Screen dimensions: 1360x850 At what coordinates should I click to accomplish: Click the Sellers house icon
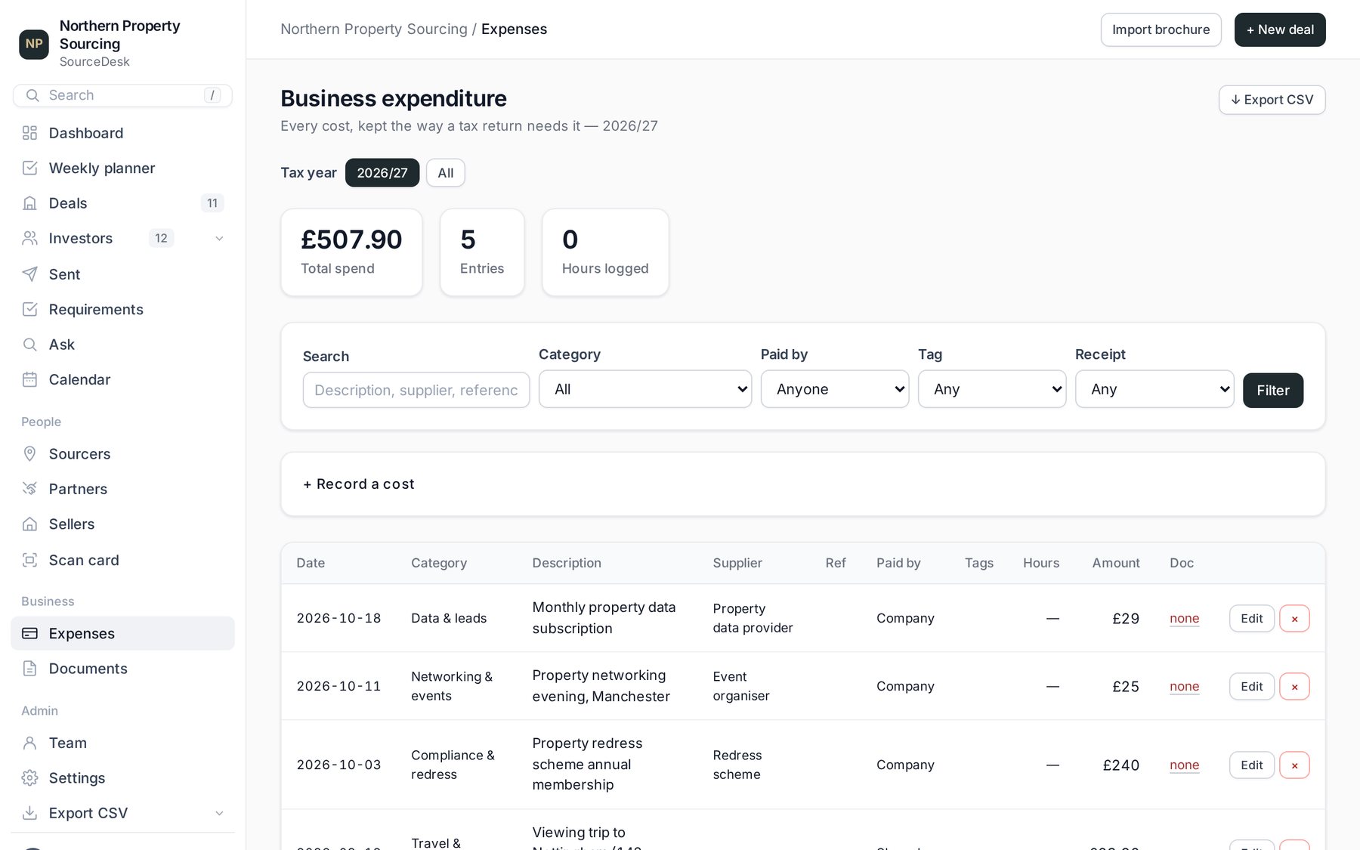tap(29, 524)
